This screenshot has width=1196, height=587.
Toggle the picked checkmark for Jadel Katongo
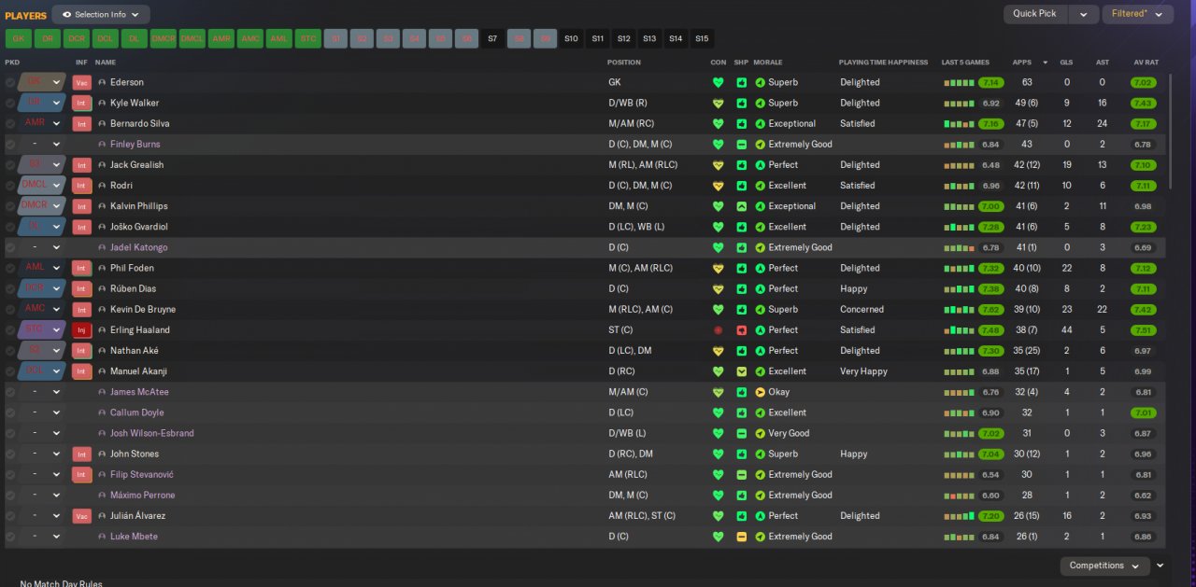10,247
